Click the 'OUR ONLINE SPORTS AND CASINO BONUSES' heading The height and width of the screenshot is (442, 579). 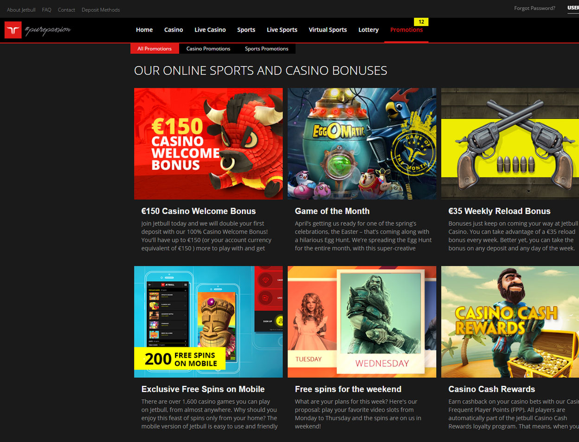click(261, 71)
